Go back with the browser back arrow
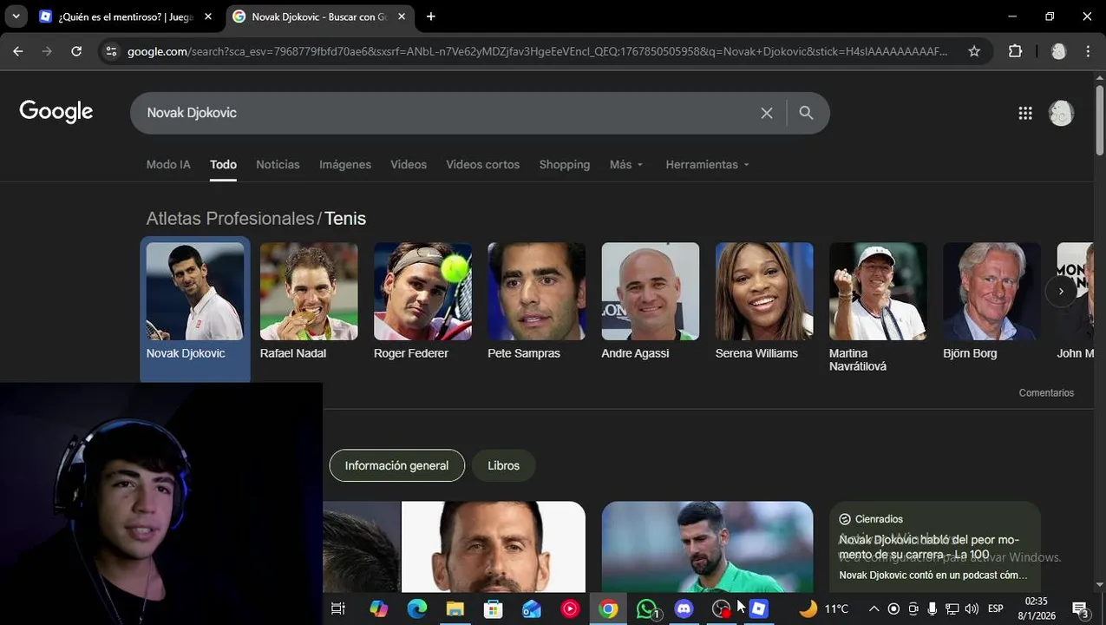1106x625 pixels. [x=18, y=51]
